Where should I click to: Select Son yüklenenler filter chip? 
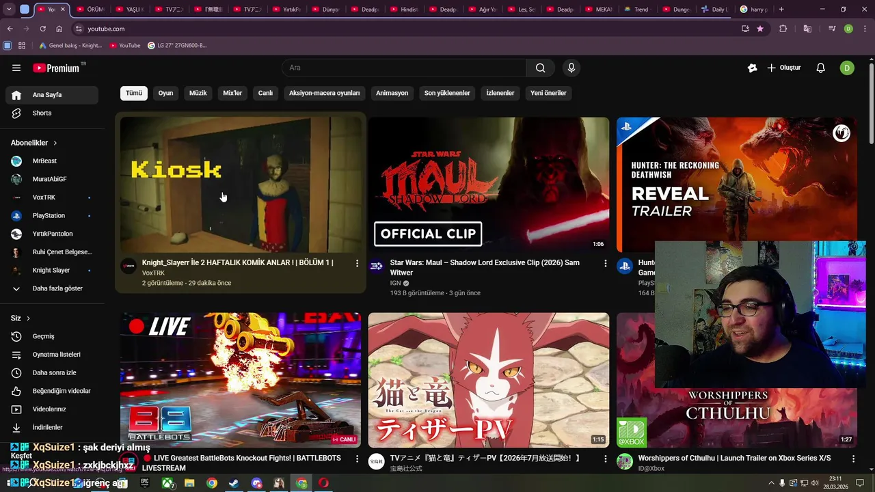coord(447,93)
